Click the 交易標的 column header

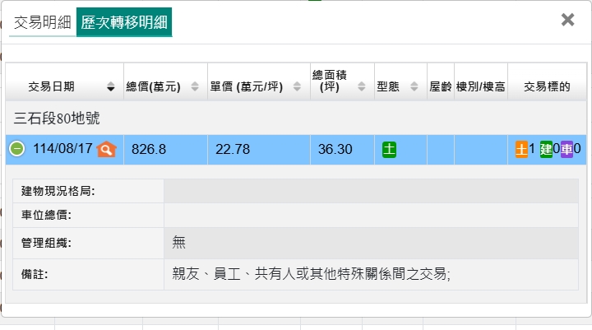547,86
